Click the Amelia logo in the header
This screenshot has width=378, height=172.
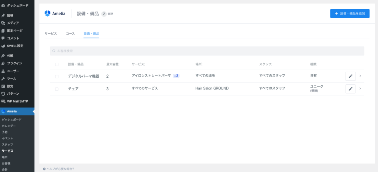[x=55, y=14]
